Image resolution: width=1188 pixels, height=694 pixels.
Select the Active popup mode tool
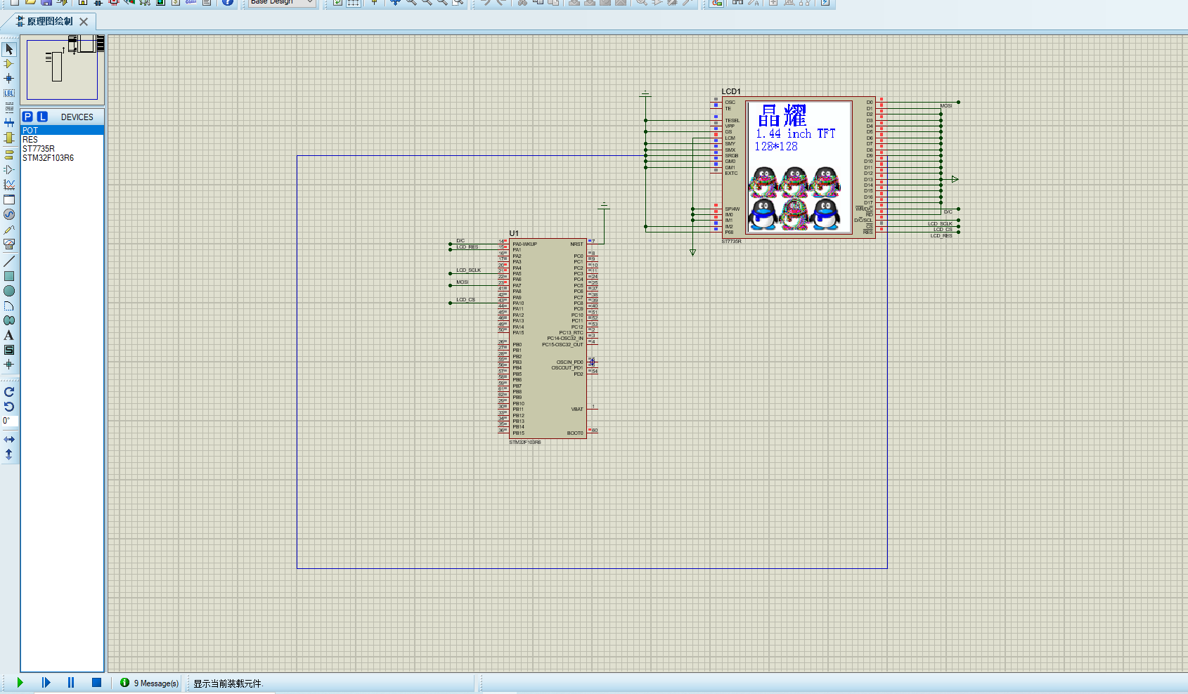9,199
